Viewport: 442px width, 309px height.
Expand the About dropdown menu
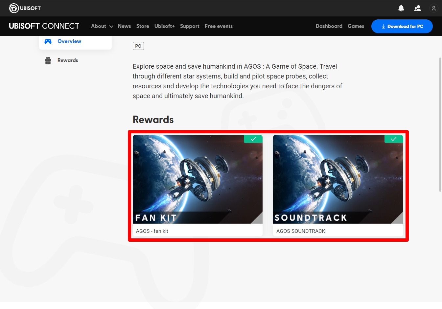click(x=102, y=26)
